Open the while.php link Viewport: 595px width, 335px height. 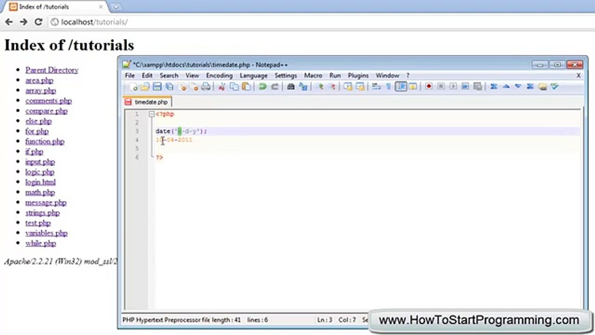(x=40, y=243)
